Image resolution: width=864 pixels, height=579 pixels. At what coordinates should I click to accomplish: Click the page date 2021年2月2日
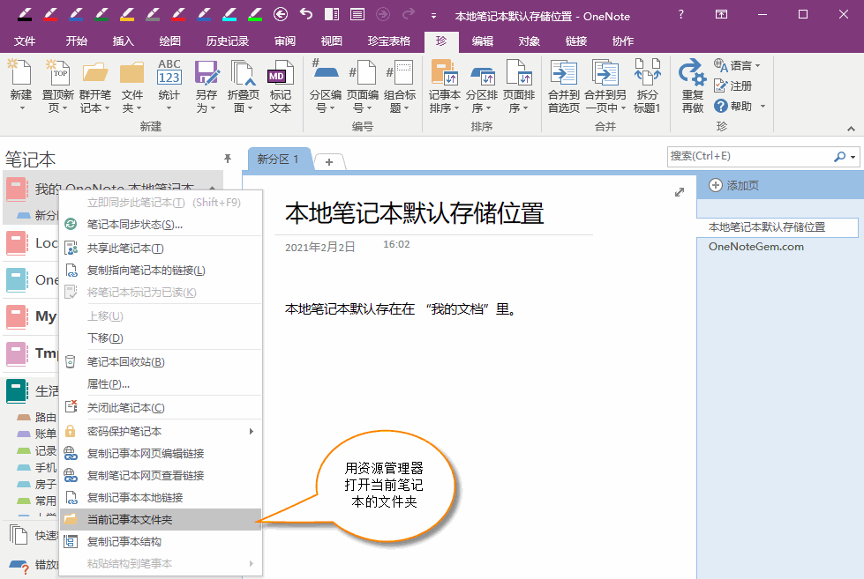click(x=320, y=247)
